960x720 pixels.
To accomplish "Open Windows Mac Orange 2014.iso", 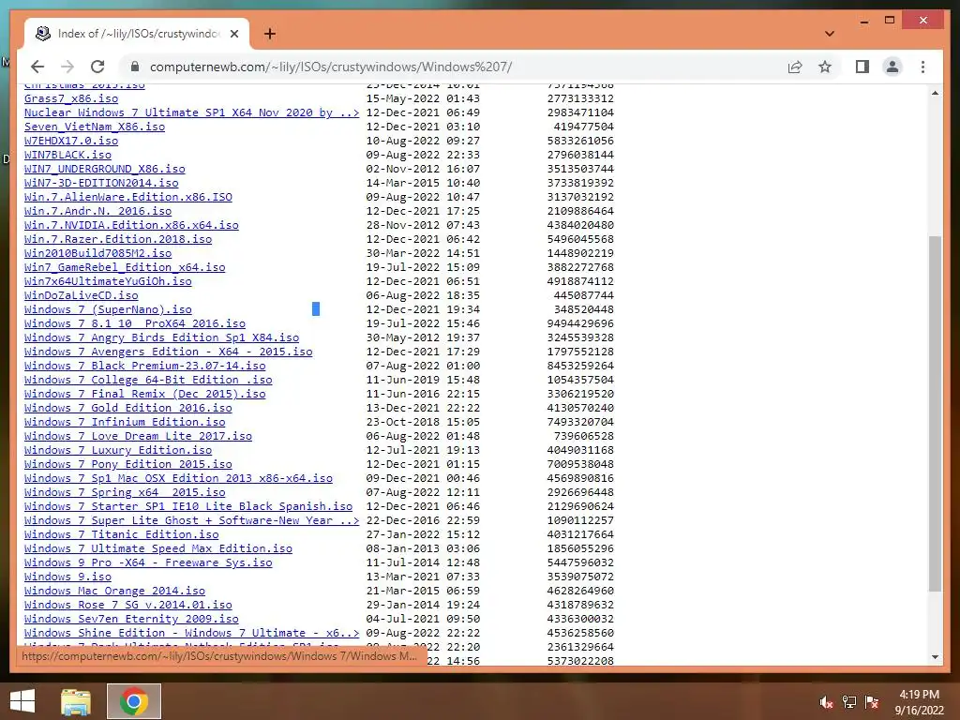I will pos(114,592).
